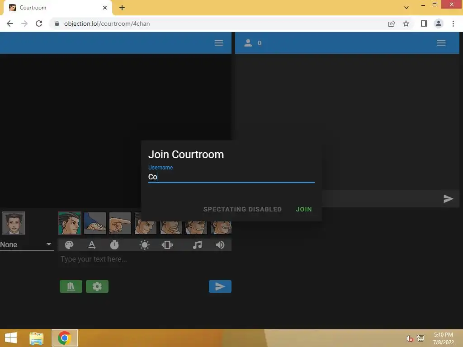The width and height of the screenshot is (463, 347).
Task: Click Chrome icon in taskbar
Action: pyautogui.click(x=64, y=338)
